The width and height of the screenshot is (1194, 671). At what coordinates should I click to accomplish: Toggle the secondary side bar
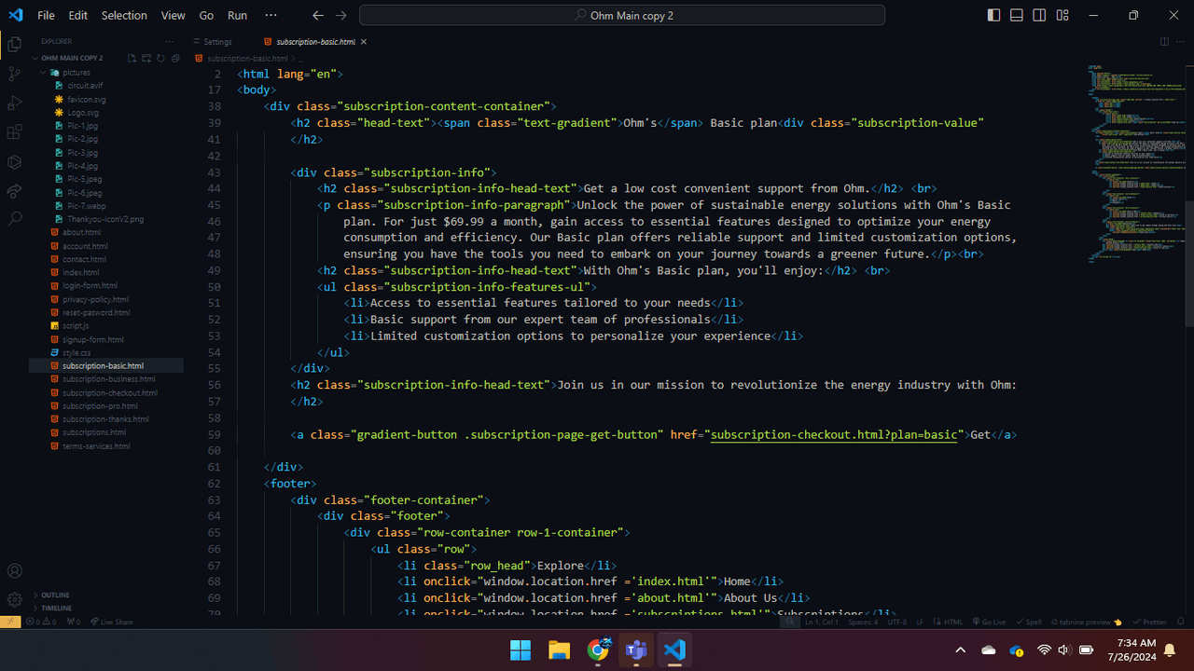pos(1039,15)
